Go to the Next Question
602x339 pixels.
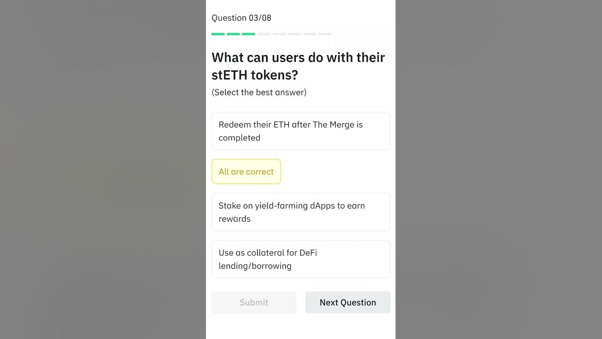(x=348, y=302)
